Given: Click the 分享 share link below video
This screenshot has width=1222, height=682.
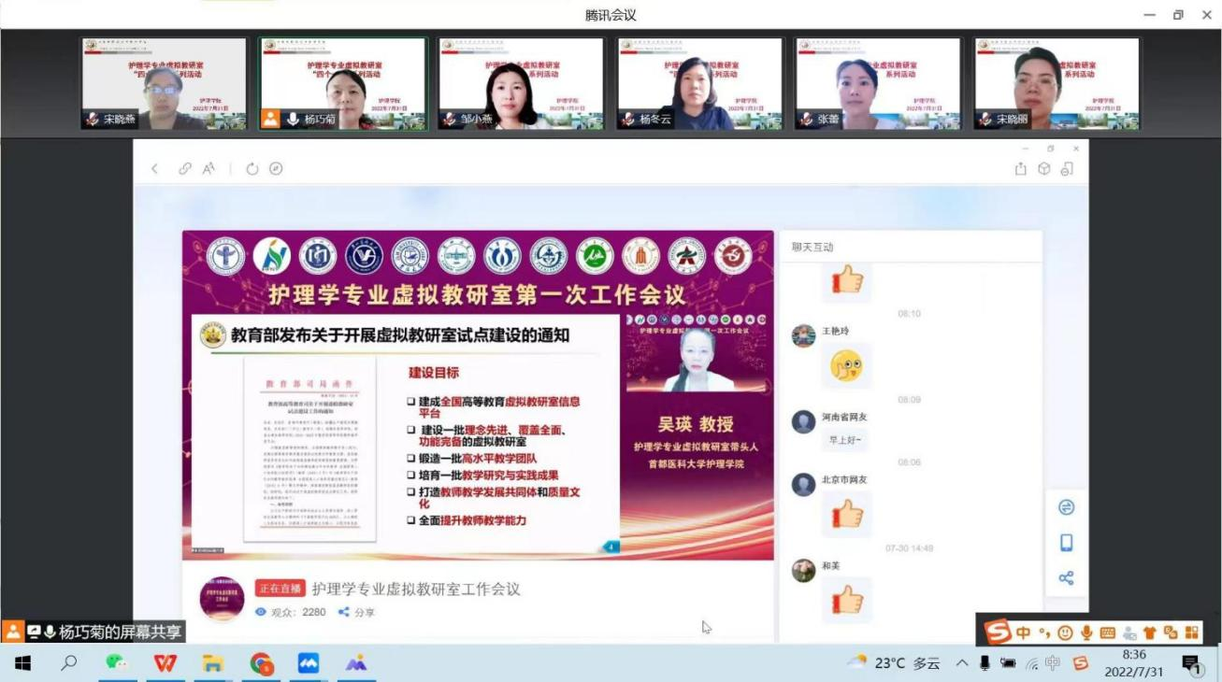Looking at the screenshot, I should (357, 612).
